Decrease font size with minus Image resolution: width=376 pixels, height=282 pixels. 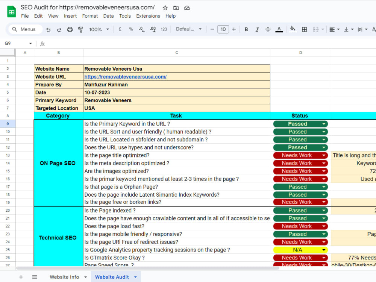click(x=212, y=29)
